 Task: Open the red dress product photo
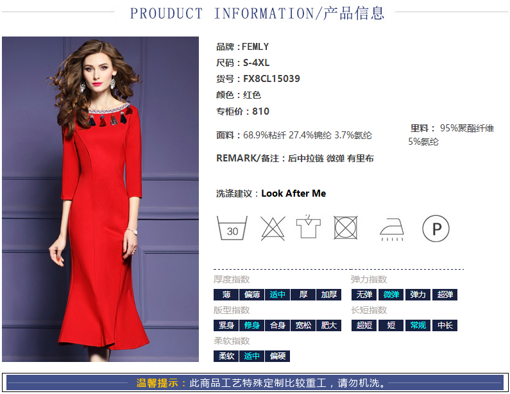100,199
